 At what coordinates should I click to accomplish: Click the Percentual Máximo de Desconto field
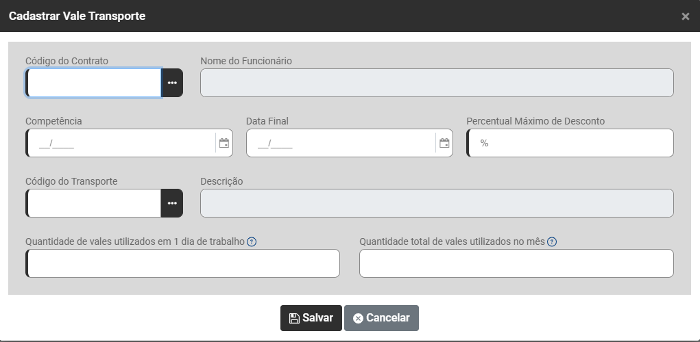click(570, 143)
